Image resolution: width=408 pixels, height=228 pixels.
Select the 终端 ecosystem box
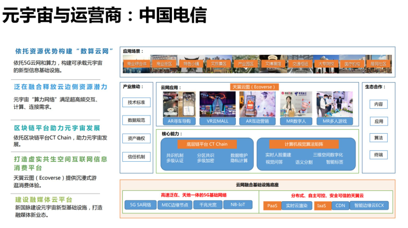click(379, 155)
